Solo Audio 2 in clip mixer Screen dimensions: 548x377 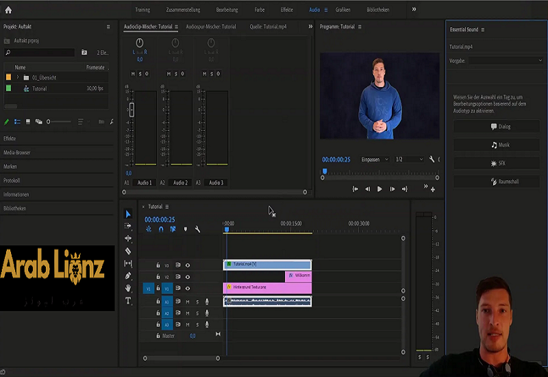176,74
